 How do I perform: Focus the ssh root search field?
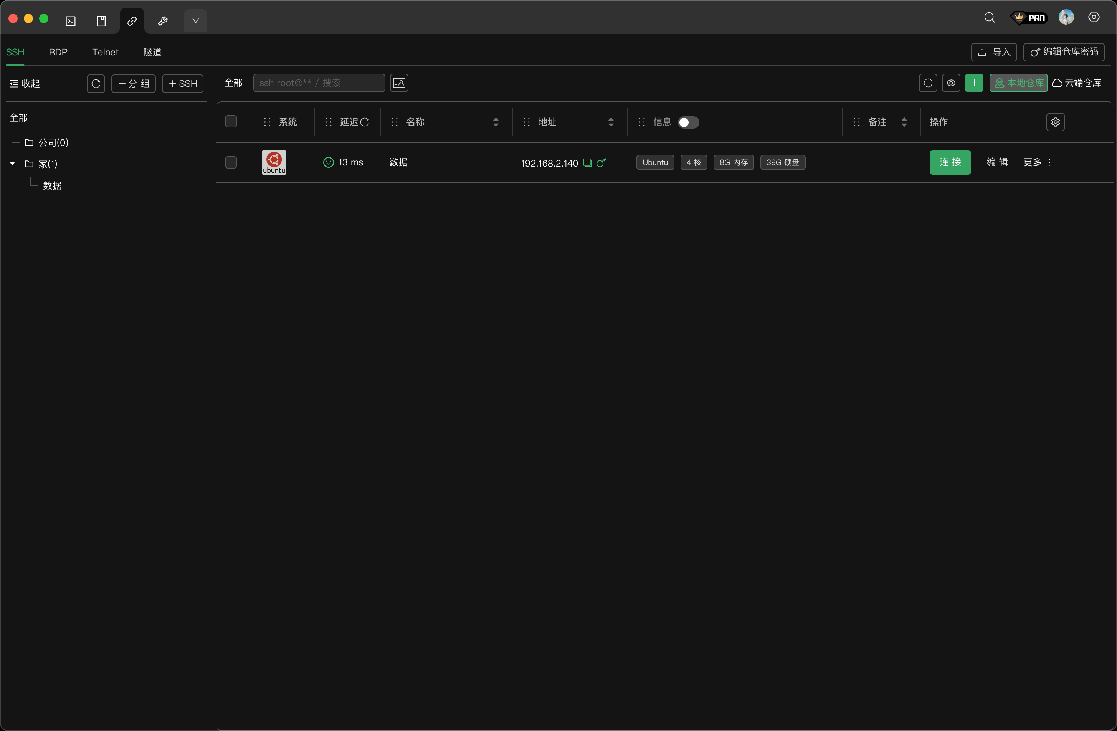(x=319, y=83)
